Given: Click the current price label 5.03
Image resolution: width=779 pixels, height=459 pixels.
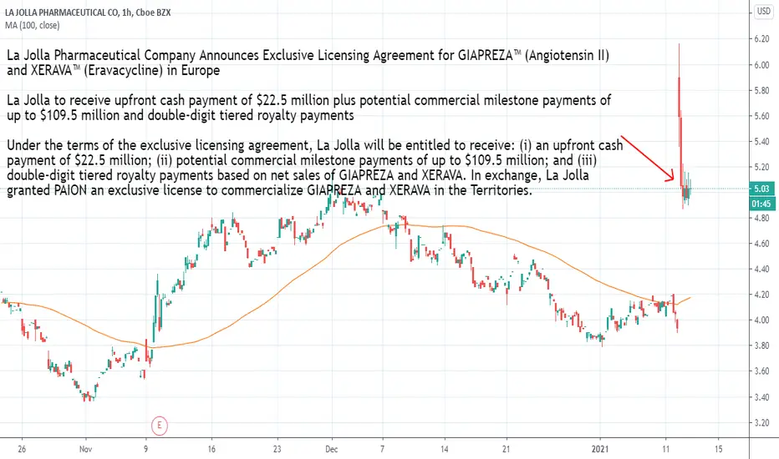Looking at the screenshot, I should tap(761, 189).
